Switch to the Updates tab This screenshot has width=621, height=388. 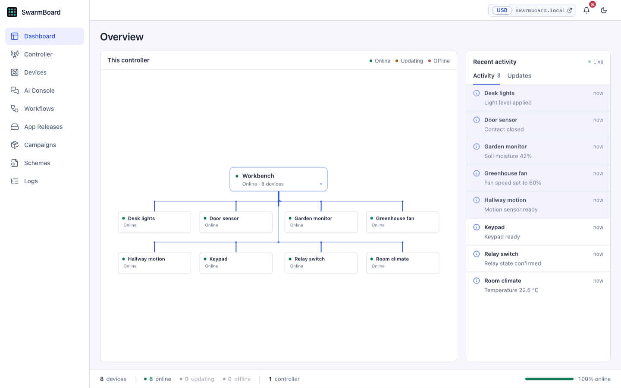(519, 76)
